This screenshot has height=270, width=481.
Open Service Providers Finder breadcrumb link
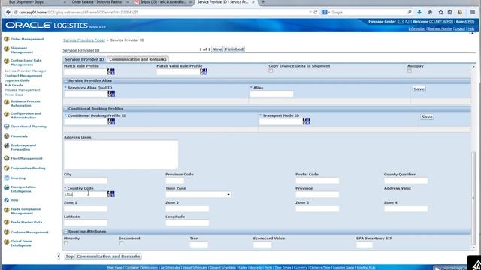[x=84, y=40]
